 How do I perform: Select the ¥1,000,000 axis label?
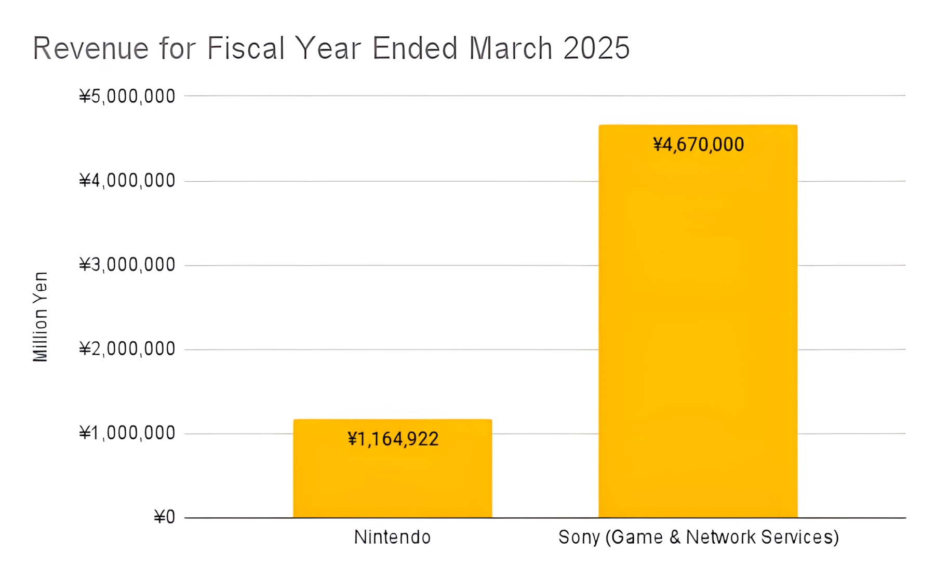click(127, 433)
